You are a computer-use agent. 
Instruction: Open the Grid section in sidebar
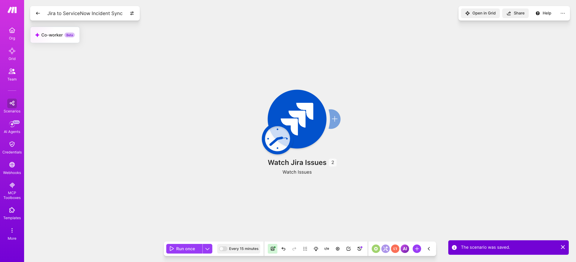(x=12, y=54)
